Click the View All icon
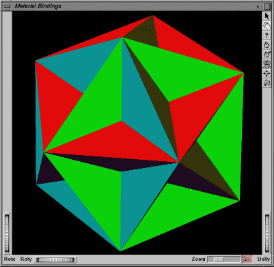 (266, 64)
